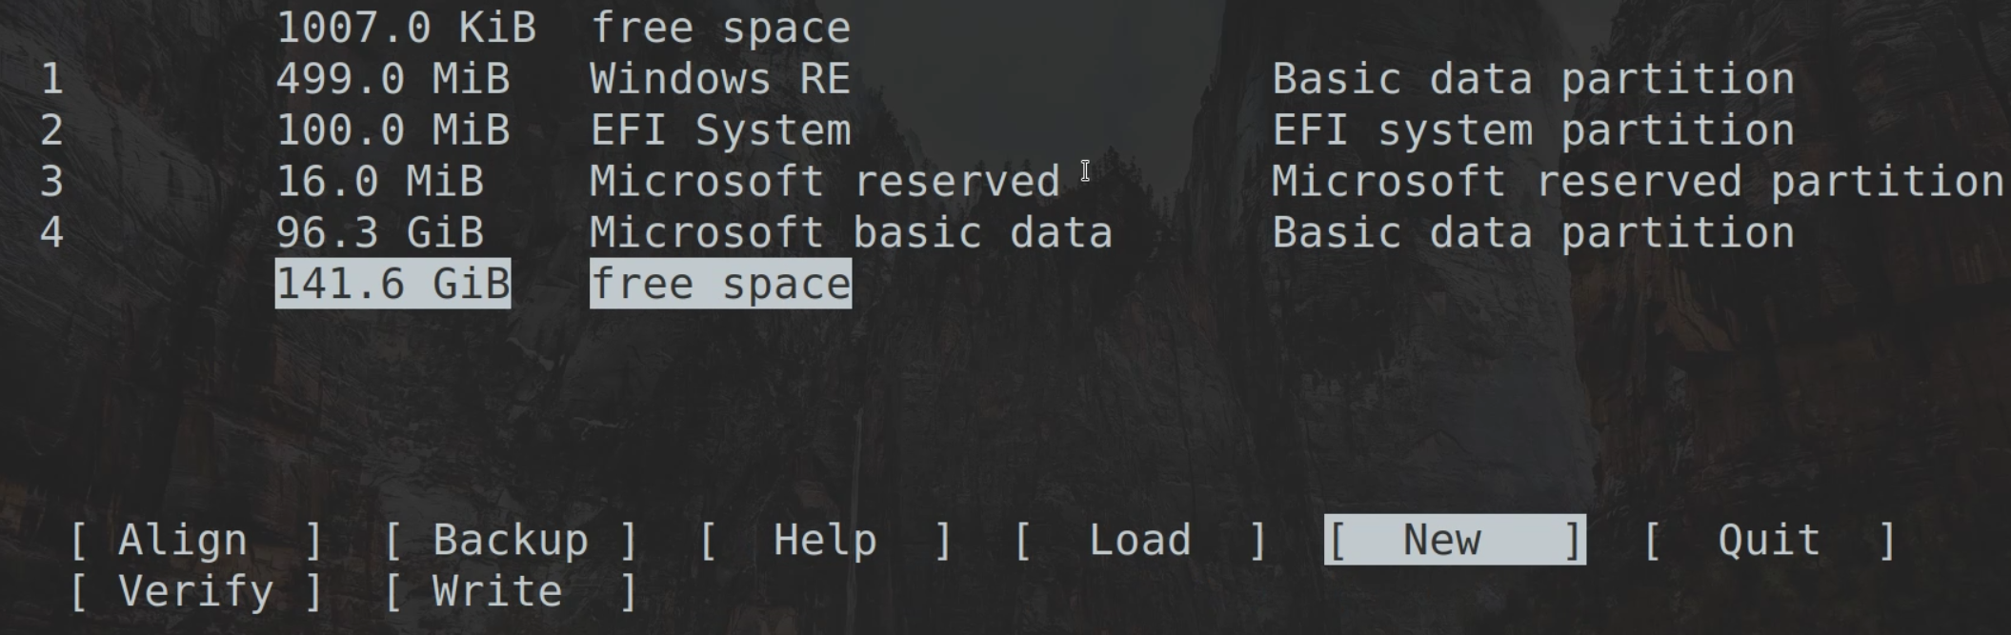
Task: Click the highlighted 141.6 GiB size
Action: tap(392, 285)
